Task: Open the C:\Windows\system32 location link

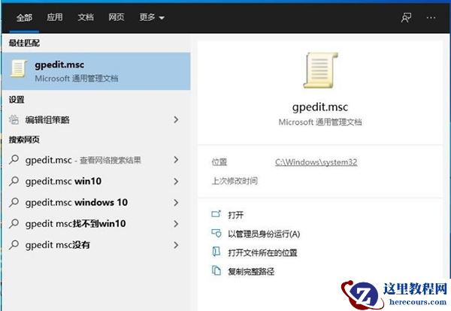Action: 316,162
